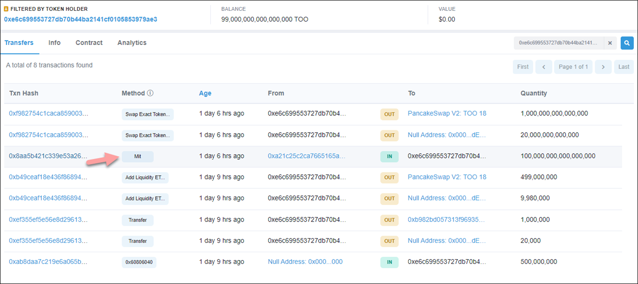Click Transfer badge in the 1,000,000 quantity row

[138, 220]
